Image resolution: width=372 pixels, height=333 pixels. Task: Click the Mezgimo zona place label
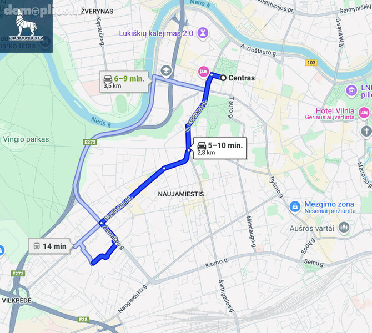[330, 207]
